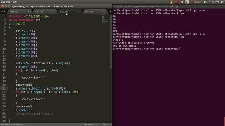Click the red recorder indicator icon
Viewport: 225px width, 126px height.
click(176, 2)
